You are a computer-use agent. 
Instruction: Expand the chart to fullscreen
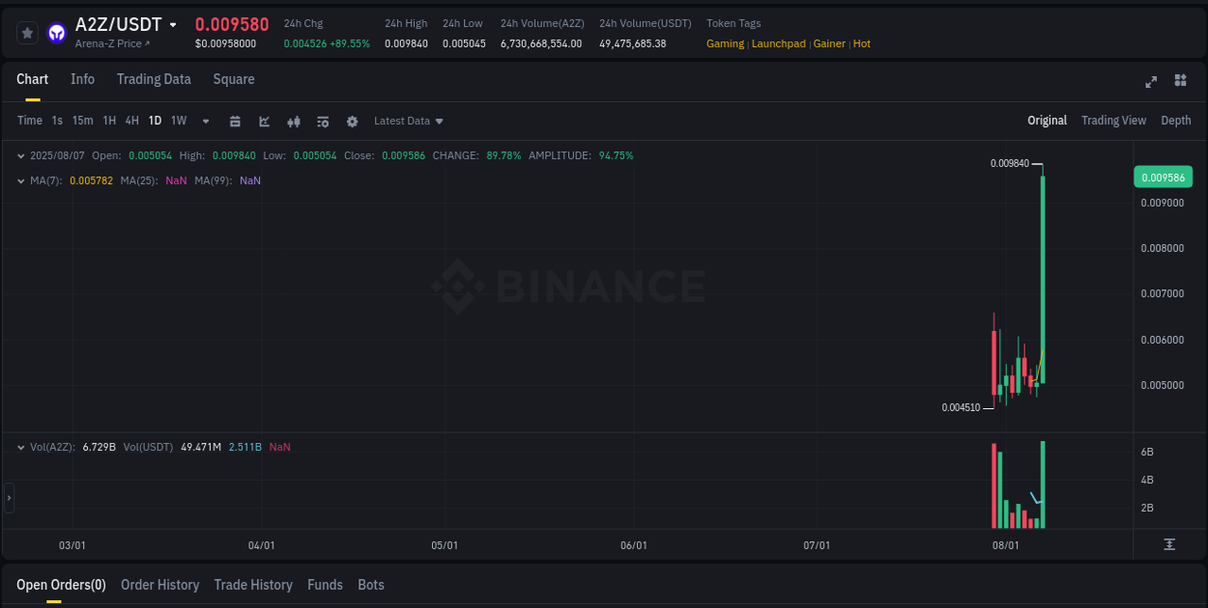tap(1151, 82)
